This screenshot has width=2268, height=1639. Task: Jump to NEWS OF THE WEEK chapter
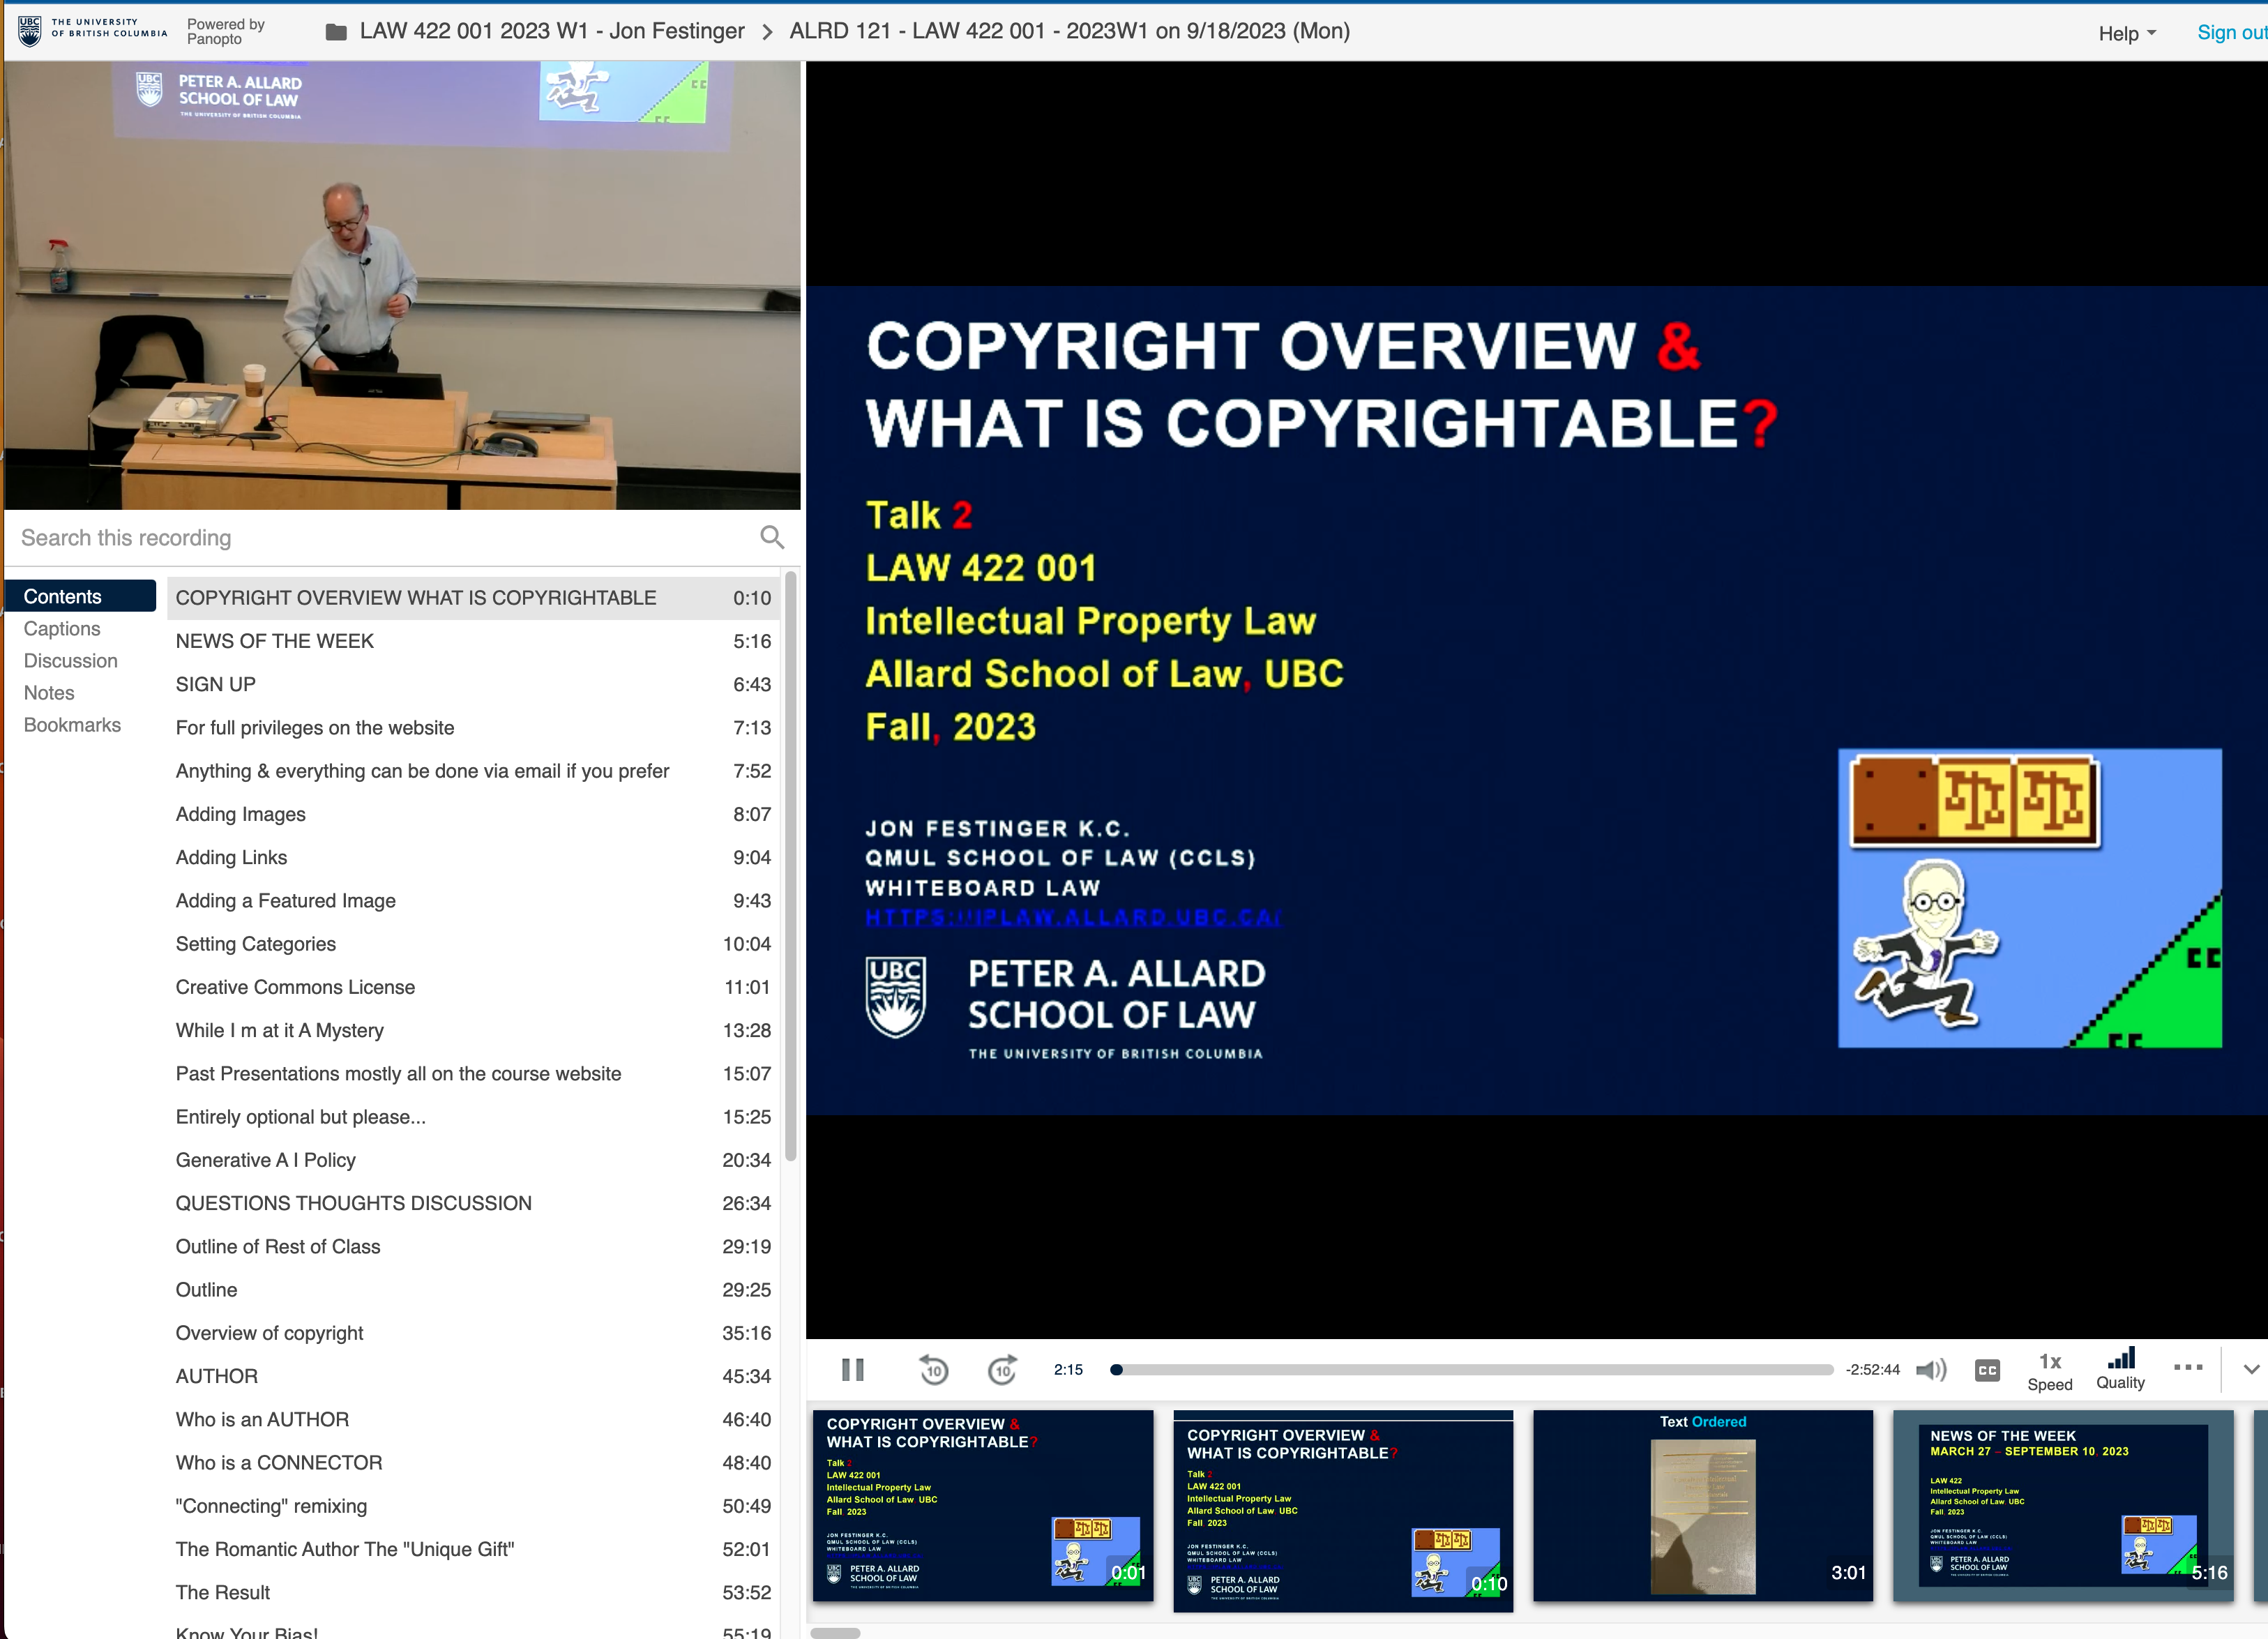pyautogui.click(x=473, y=641)
